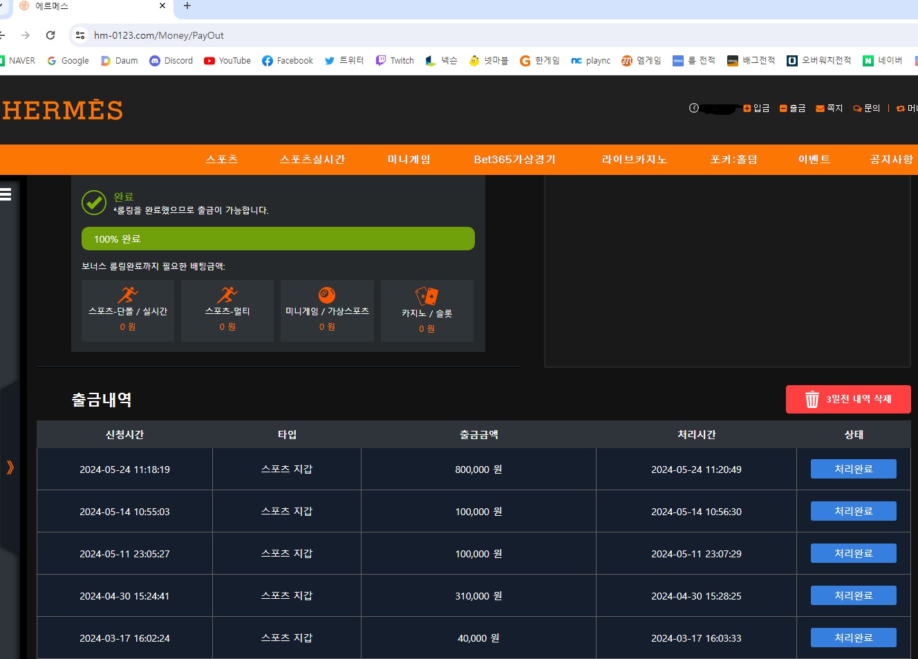This screenshot has height=659, width=918.
Task: Open the 출금 withdrawal link in the header
Action: [x=792, y=108]
